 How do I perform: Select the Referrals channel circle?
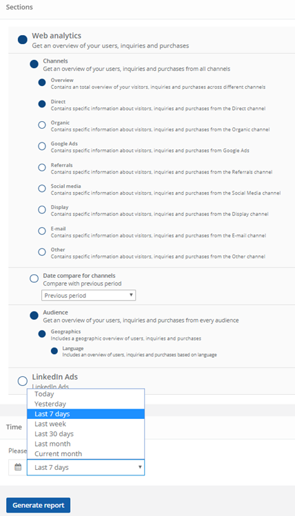[42, 167]
